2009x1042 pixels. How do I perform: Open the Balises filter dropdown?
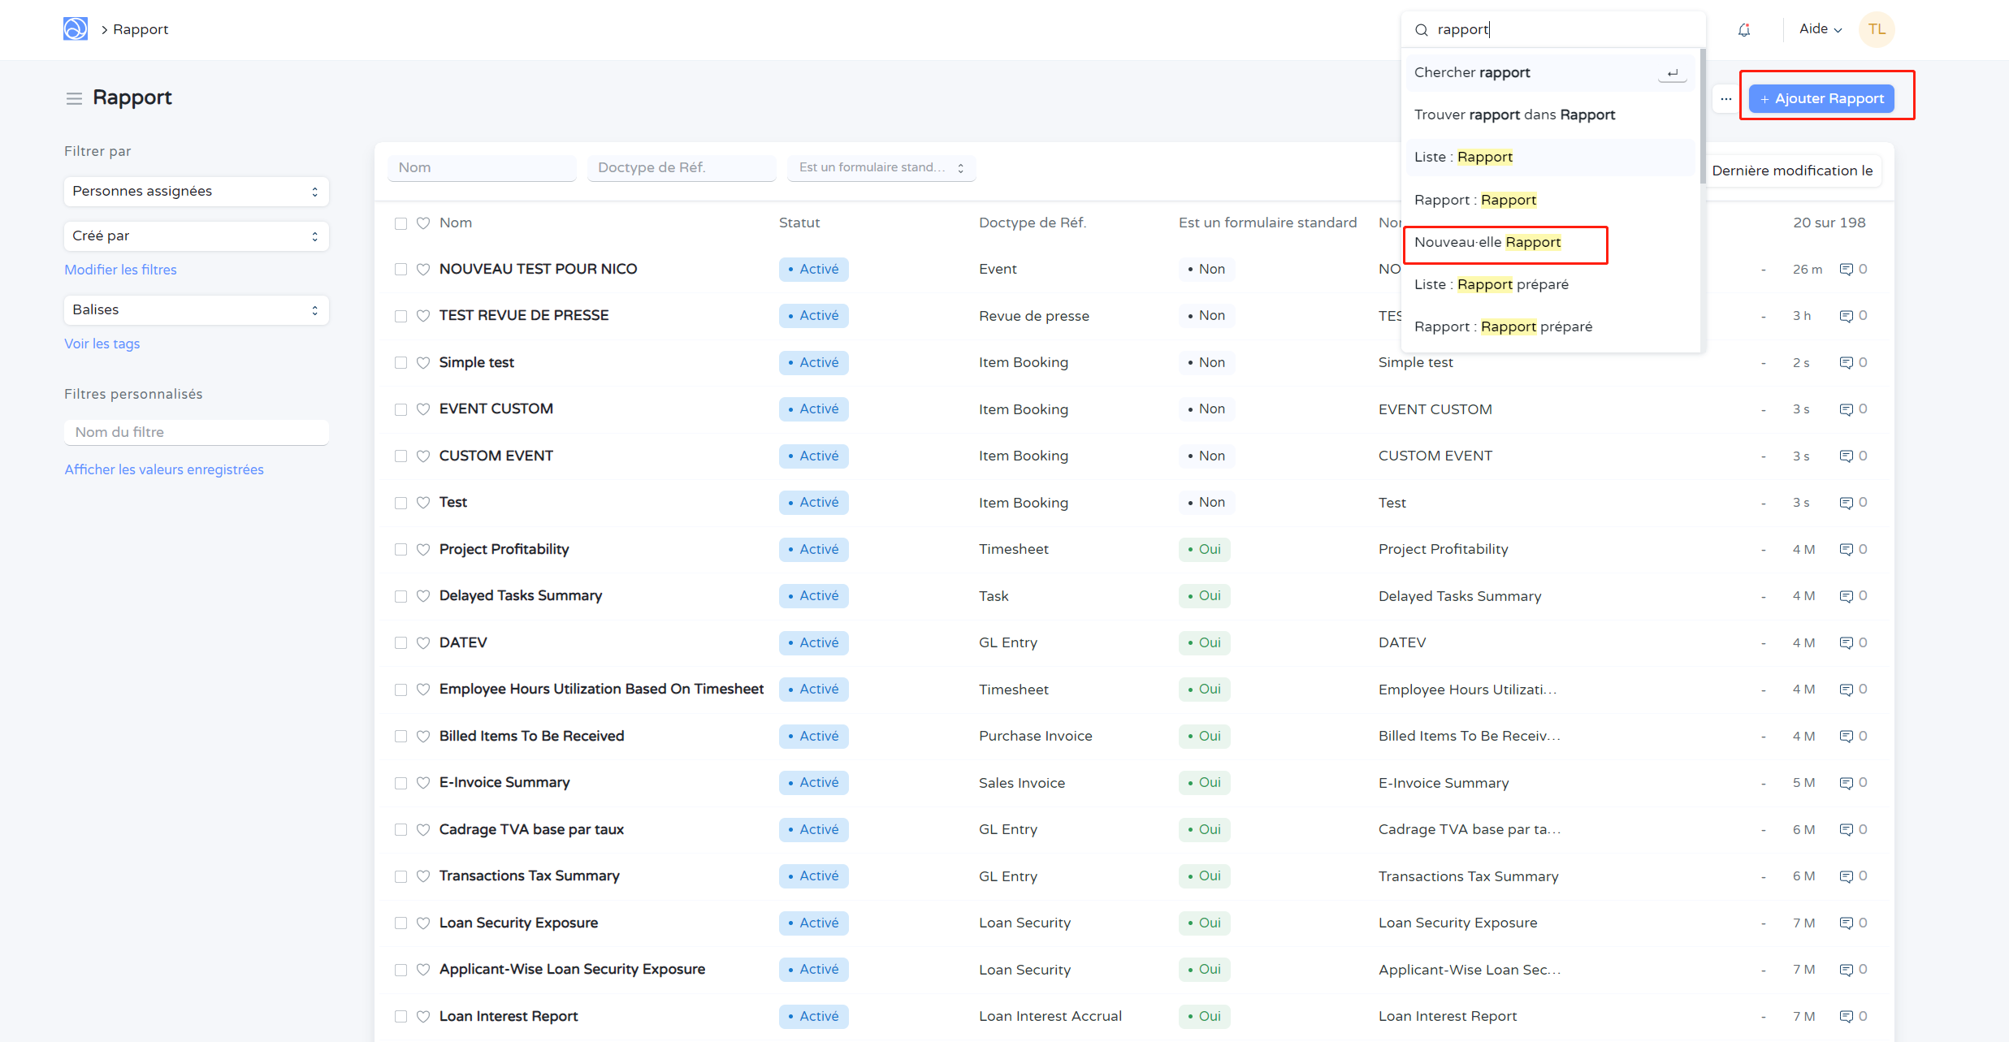click(x=196, y=310)
